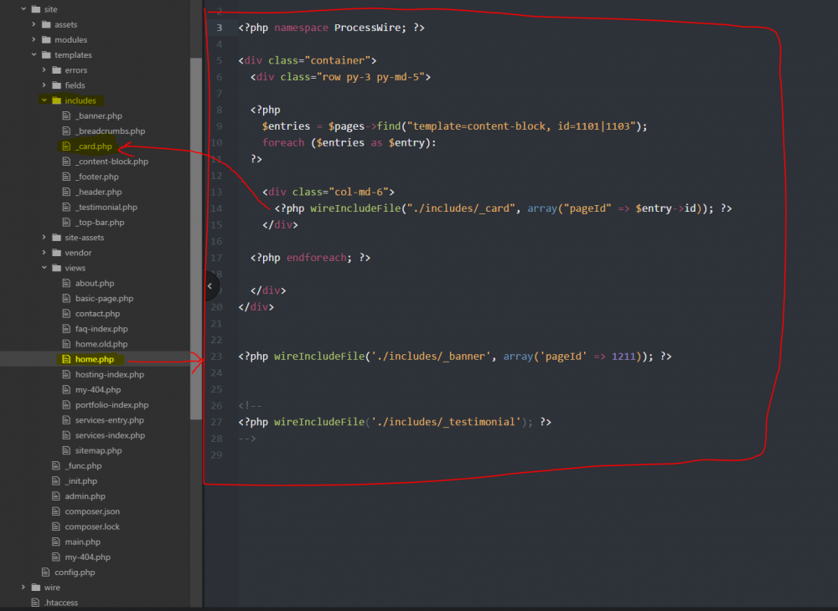Viewport: 838px width, 611px height.
Task: Select _testimonial.php file
Action: pos(106,208)
